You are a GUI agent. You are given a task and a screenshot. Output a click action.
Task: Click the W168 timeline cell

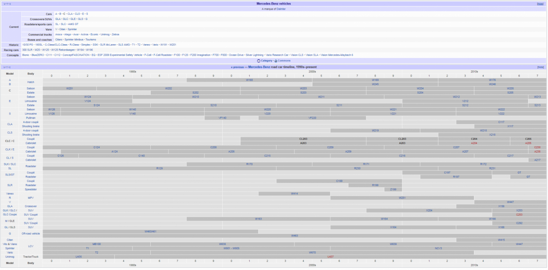click(x=249, y=80)
